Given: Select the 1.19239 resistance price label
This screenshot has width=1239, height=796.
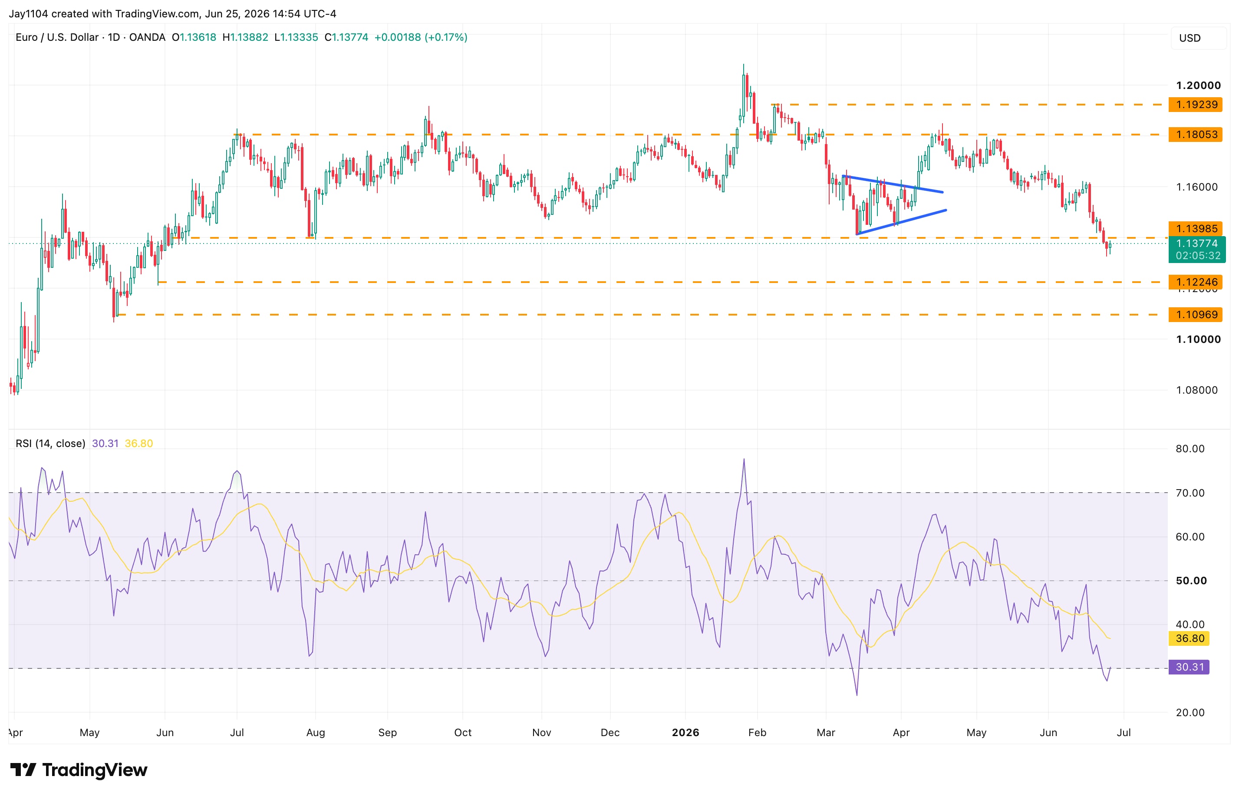Looking at the screenshot, I should [1195, 105].
